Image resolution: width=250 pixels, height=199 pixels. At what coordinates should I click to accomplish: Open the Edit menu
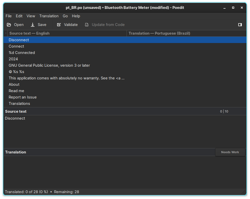point(19,16)
